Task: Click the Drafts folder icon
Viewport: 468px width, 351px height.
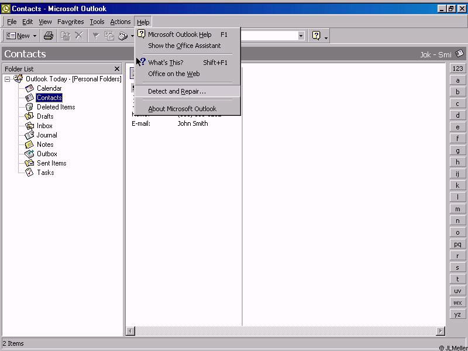Action: (29, 116)
